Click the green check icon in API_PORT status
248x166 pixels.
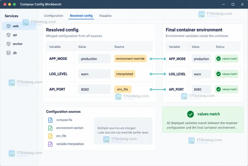tap(219, 89)
